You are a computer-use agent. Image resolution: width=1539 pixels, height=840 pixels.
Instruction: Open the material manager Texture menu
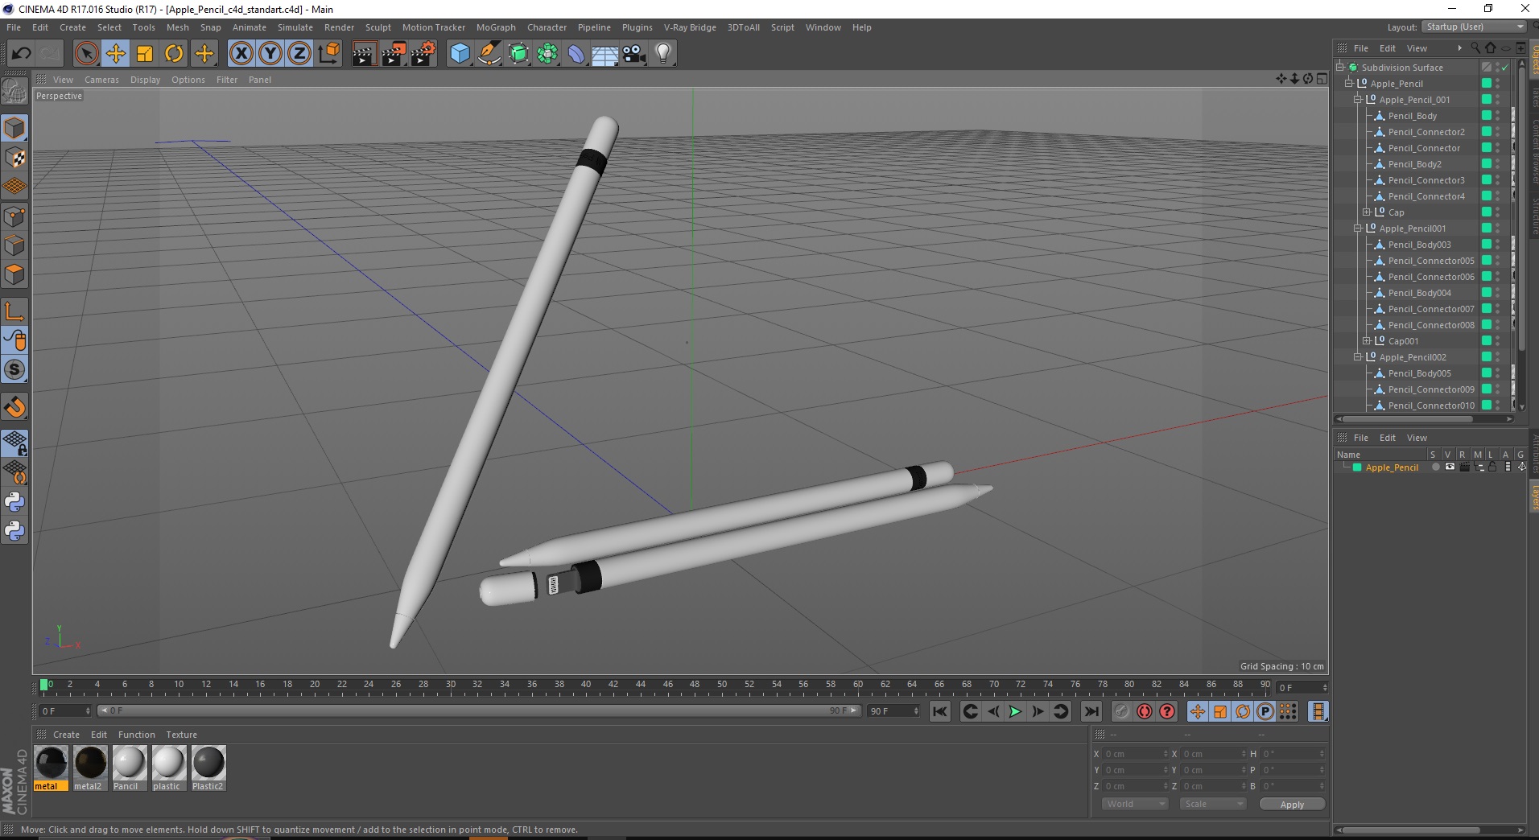coord(181,735)
